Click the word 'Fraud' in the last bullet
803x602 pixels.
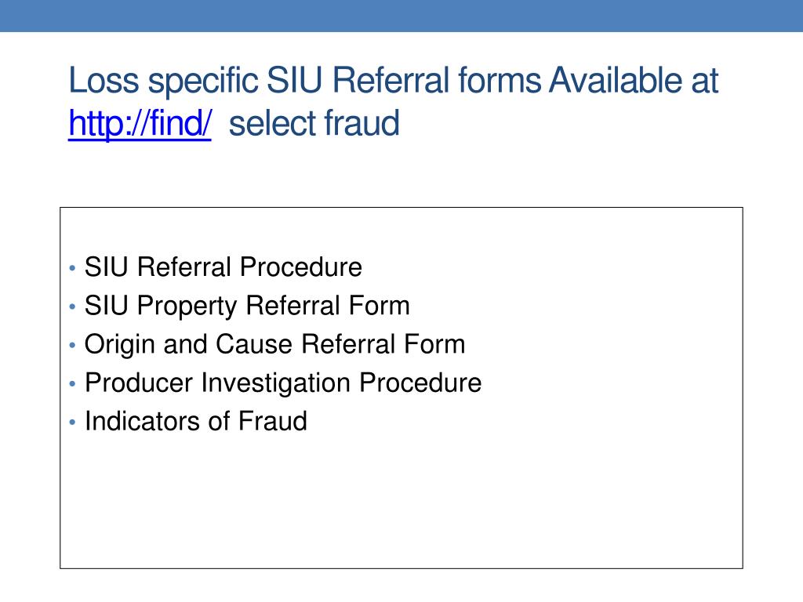tap(273, 421)
